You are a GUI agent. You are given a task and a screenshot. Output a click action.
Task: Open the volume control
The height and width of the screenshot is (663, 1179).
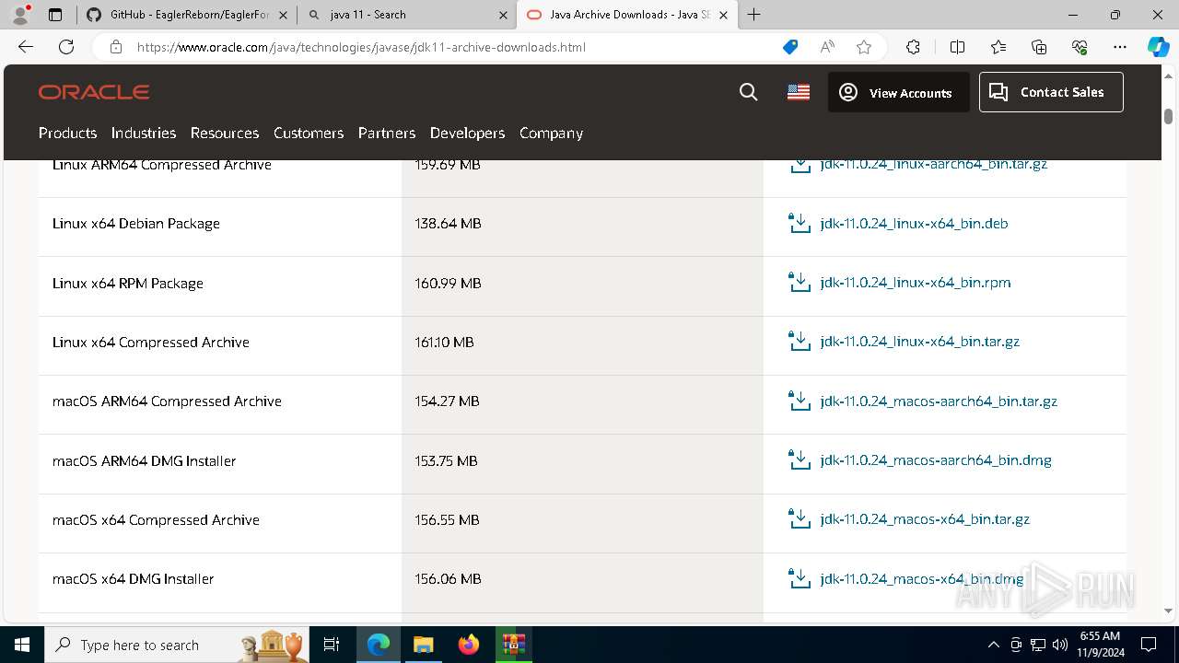(1060, 645)
